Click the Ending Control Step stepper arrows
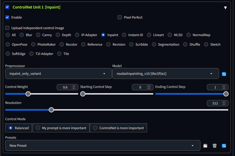Screen dimensions: 235x156 coord(224,87)
